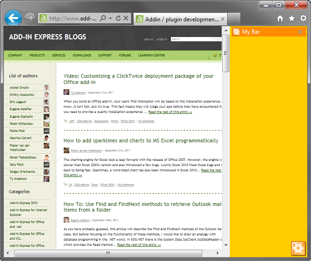Image resolution: width=311 pixels, height=261 pixels.
Task: Open the LEARNING CENTER menu
Action: click(151, 56)
